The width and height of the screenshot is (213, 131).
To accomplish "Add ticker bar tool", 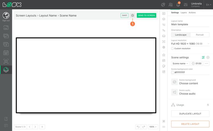I will coord(164,36).
